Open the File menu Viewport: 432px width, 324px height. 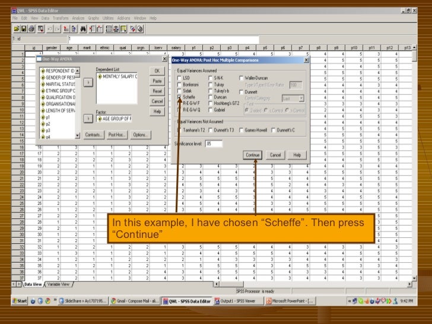[15, 18]
